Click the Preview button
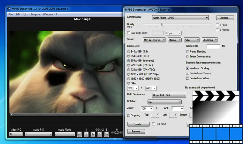 pyautogui.click(x=136, y=132)
